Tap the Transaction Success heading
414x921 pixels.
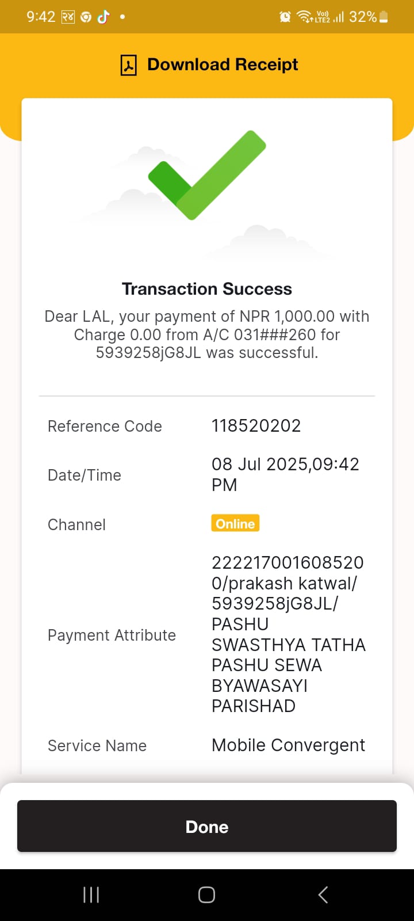pyautogui.click(x=207, y=289)
